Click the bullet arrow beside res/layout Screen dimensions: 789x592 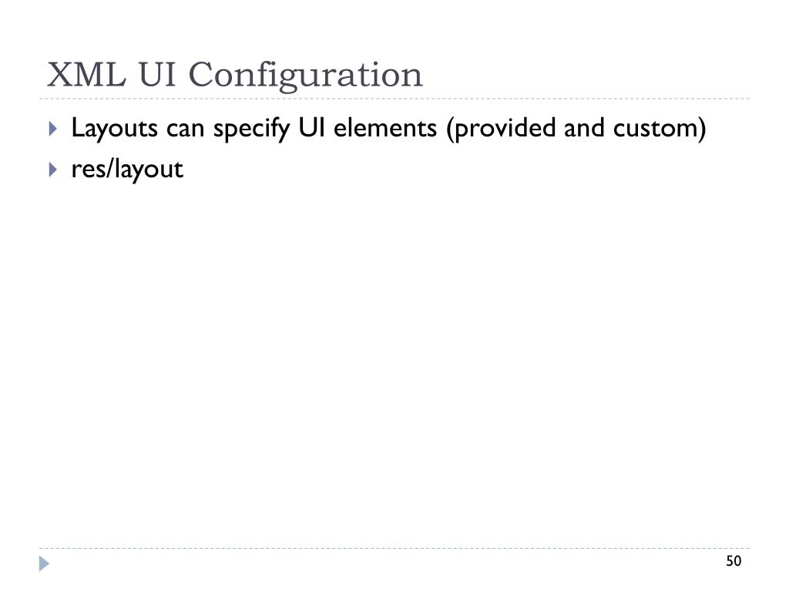pyautogui.click(x=53, y=170)
